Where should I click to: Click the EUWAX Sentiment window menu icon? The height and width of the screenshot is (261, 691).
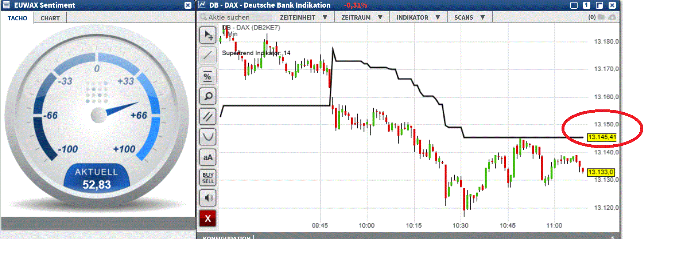[x=6, y=5]
